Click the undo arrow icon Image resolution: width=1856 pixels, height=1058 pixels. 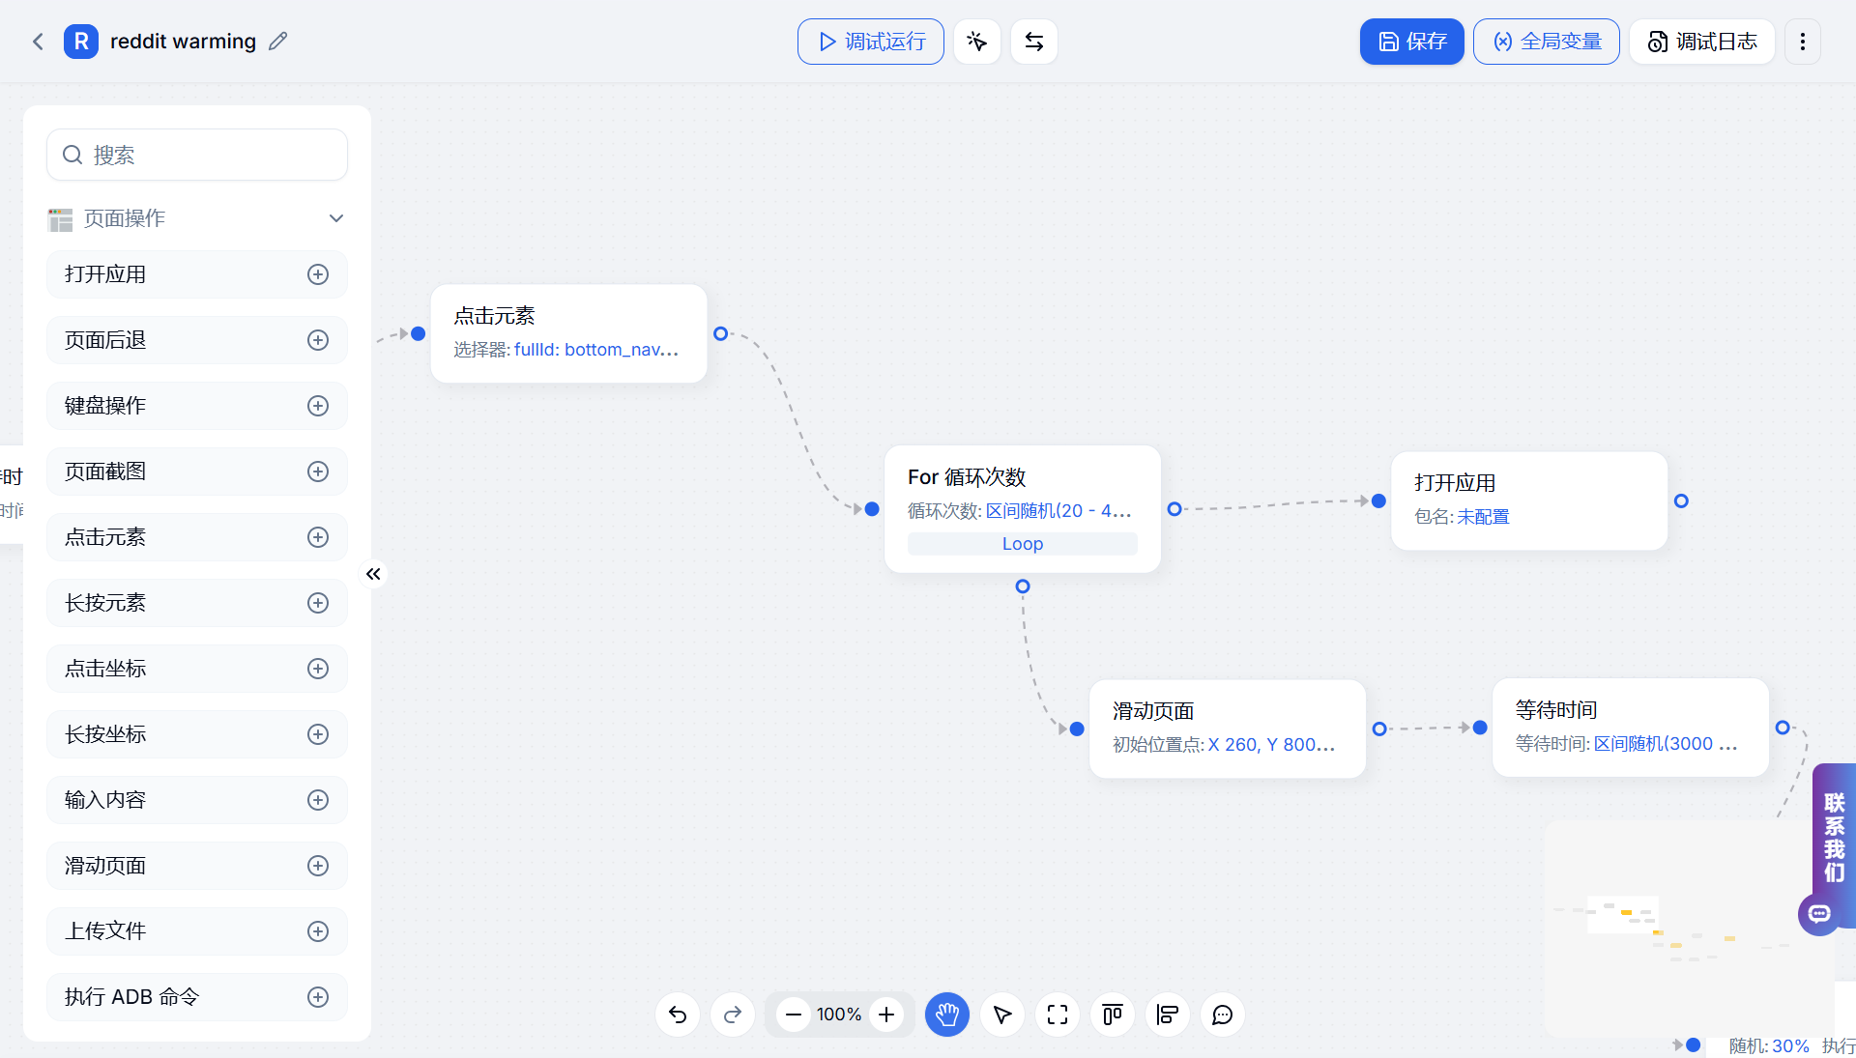[678, 1015]
